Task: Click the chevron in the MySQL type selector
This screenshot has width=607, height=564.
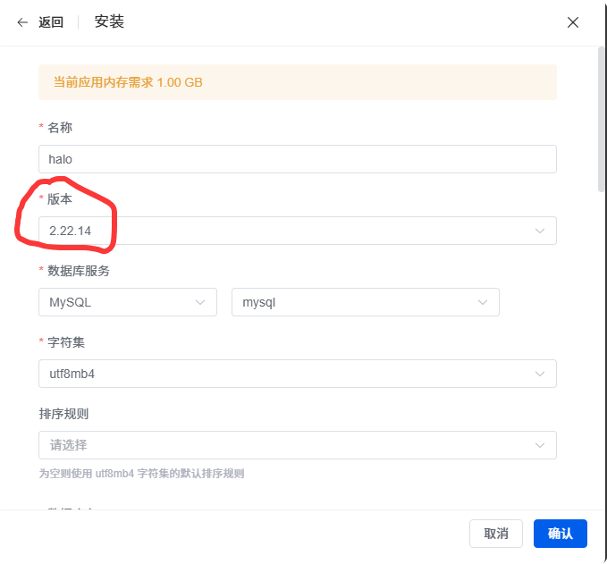Action: 200,302
